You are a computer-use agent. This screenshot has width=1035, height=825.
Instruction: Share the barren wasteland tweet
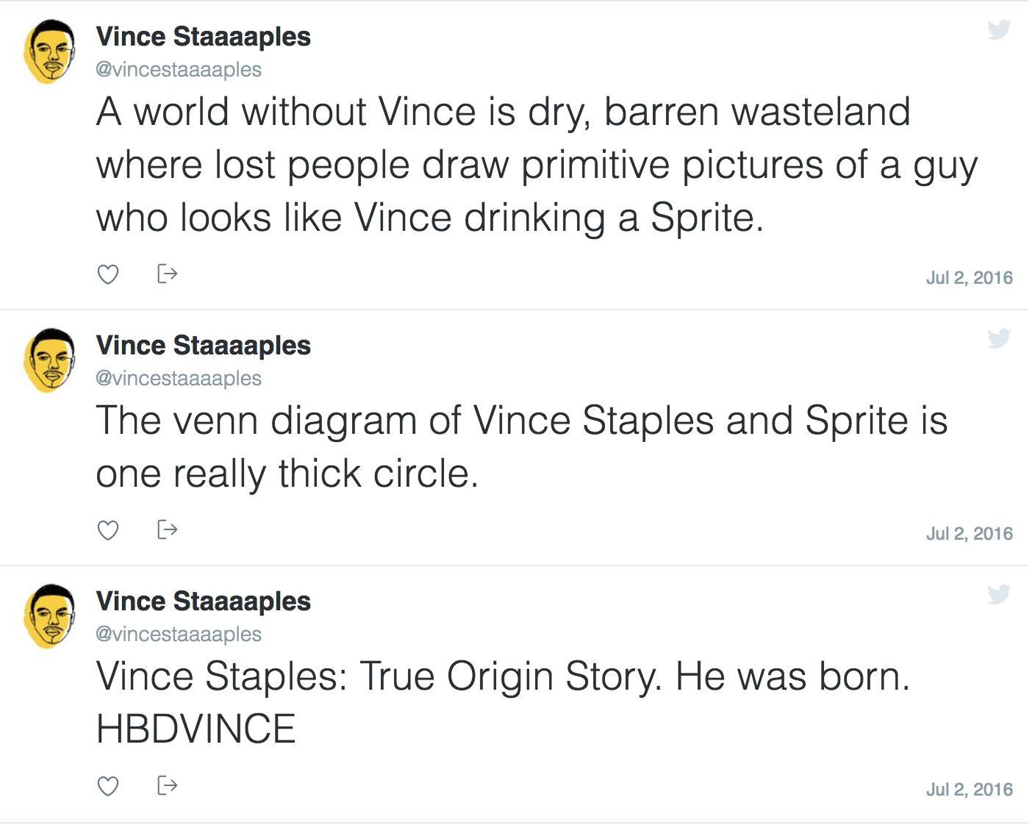[168, 274]
